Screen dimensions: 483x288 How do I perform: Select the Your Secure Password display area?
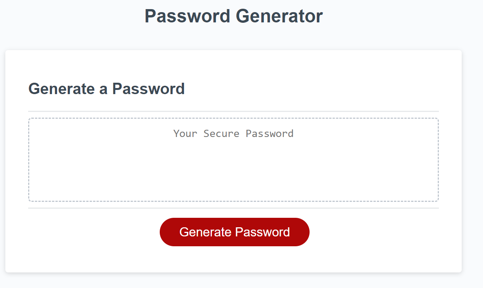pyautogui.click(x=233, y=159)
